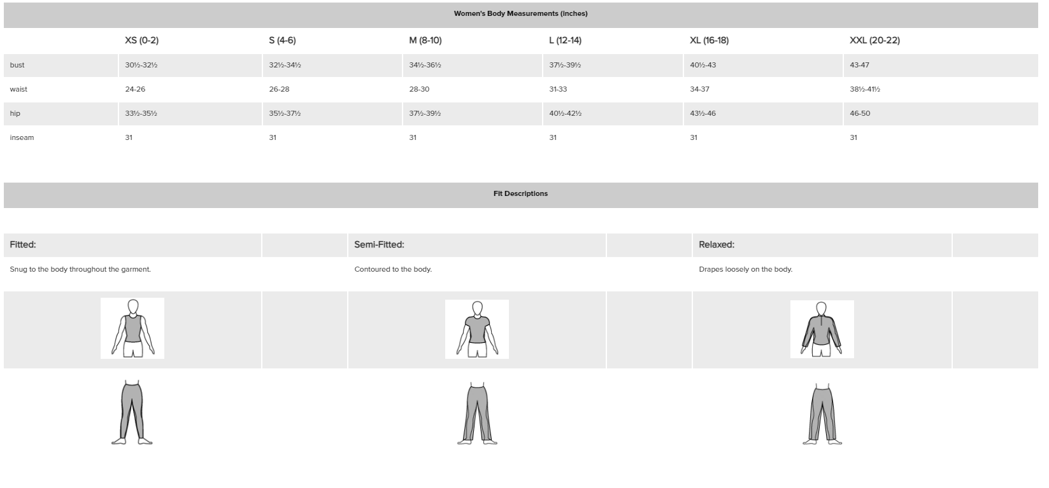
Task: Select text Drapes loosely on the body
Action: (x=745, y=269)
